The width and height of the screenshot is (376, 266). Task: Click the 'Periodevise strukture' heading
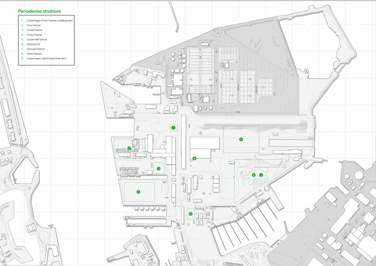coord(40,11)
